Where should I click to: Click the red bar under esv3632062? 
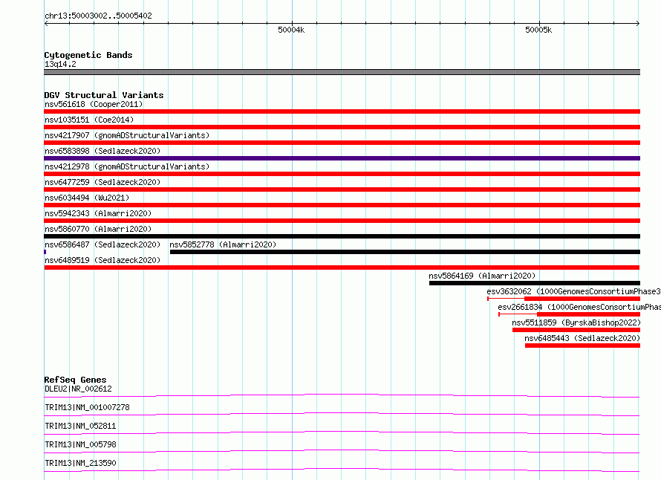pos(582,299)
